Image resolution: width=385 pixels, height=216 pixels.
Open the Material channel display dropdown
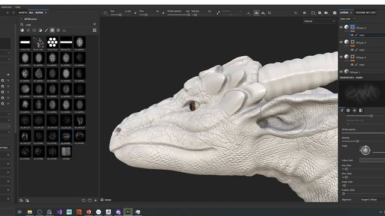tap(319, 22)
